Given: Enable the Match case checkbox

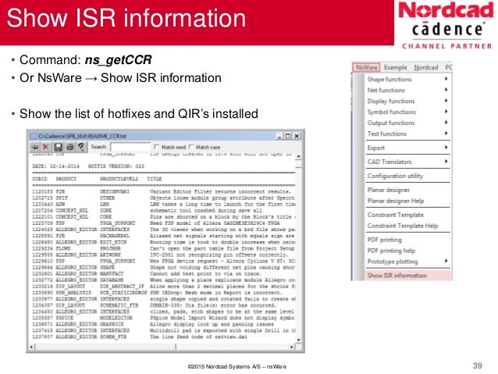Looking at the screenshot, I should [x=191, y=147].
